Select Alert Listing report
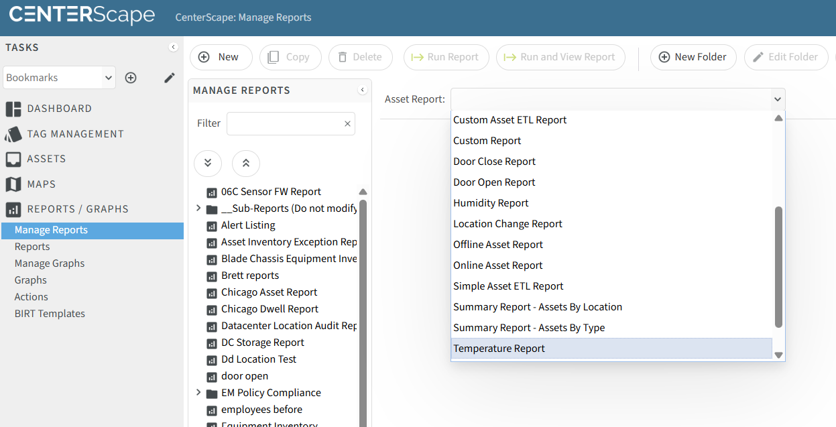Screen dimensions: 836x427 pyautogui.click(x=241, y=225)
